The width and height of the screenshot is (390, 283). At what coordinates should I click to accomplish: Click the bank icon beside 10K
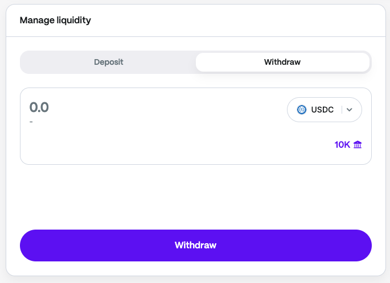pyautogui.click(x=358, y=145)
